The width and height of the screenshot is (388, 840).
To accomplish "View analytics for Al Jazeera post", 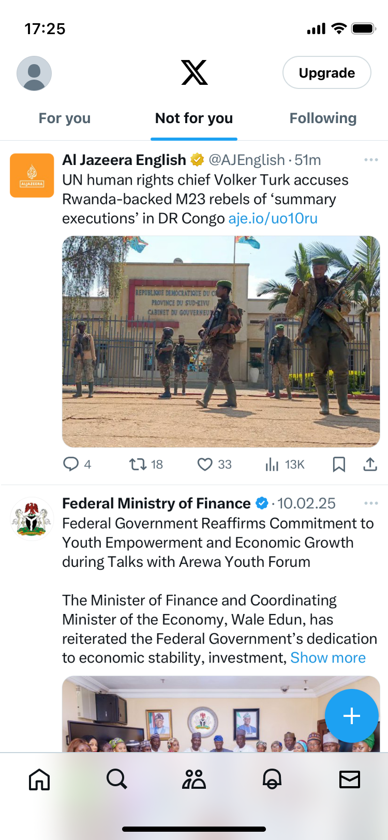I will [272, 464].
